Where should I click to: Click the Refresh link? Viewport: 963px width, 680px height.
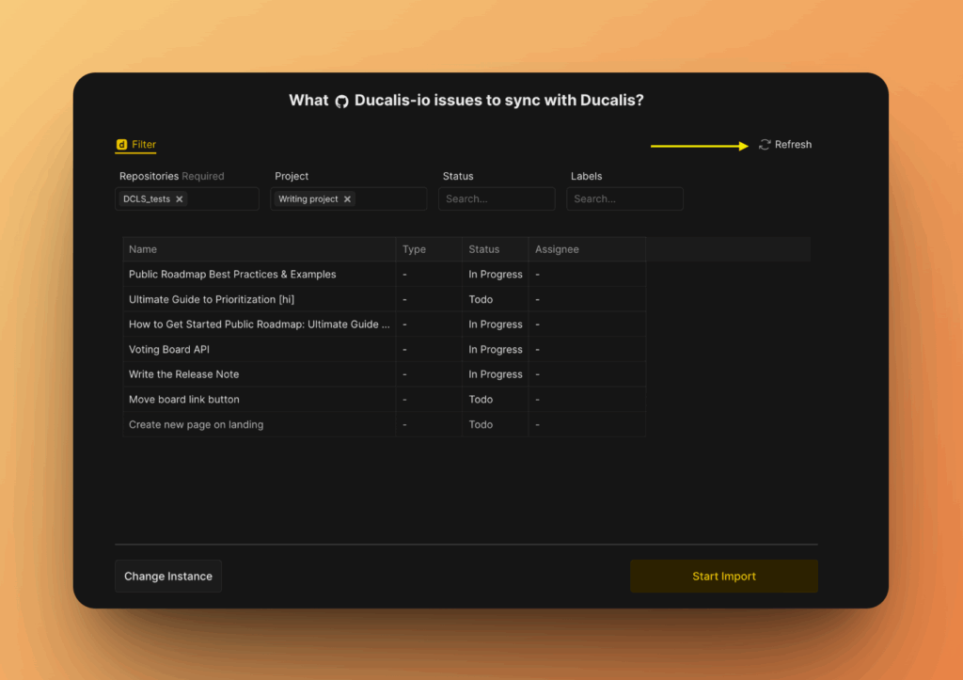794,144
